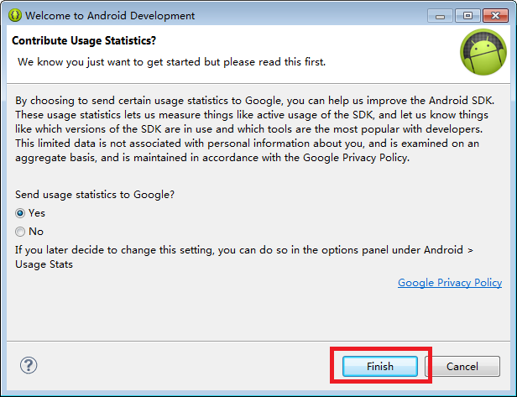This screenshot has height=397, width=517.
Task: Open the Google Privacy Policy link
Action: pyautogui.click(x=450, y=283)
